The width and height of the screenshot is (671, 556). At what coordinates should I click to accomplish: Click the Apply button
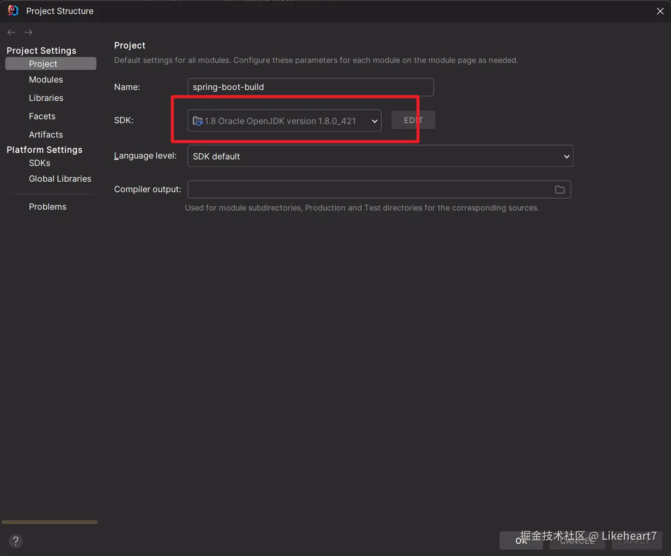point(636,541)
